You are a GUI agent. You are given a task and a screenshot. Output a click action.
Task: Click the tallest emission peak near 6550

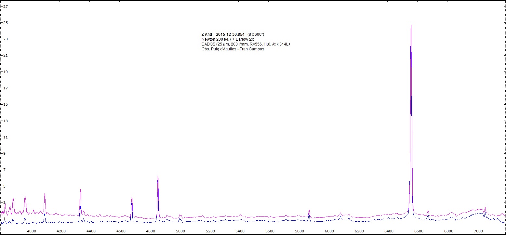(411, 24)
